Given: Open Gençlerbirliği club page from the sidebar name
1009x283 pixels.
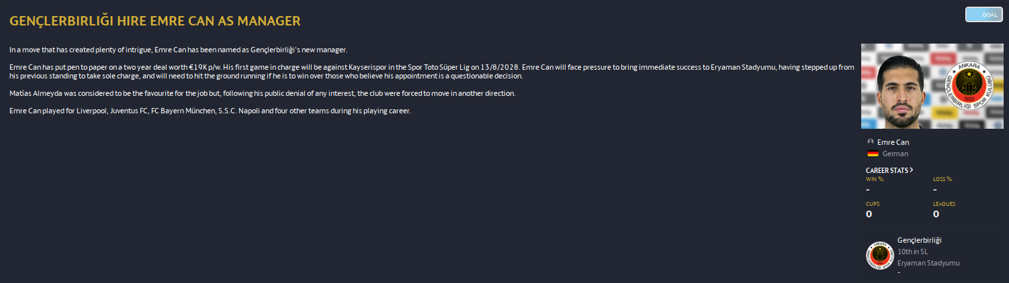Looking at the screenshot, I should [920, 240].
